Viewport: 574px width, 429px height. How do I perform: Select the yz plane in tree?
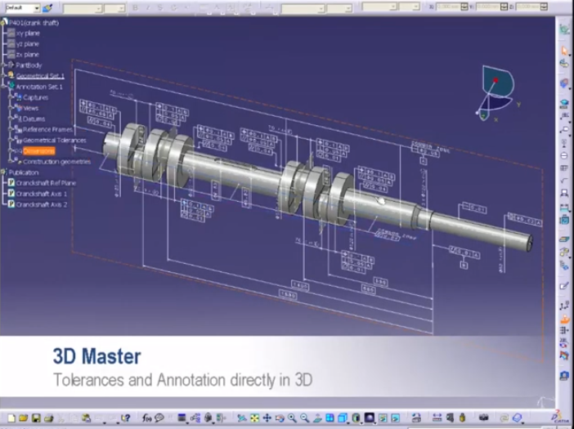[28, 44]
